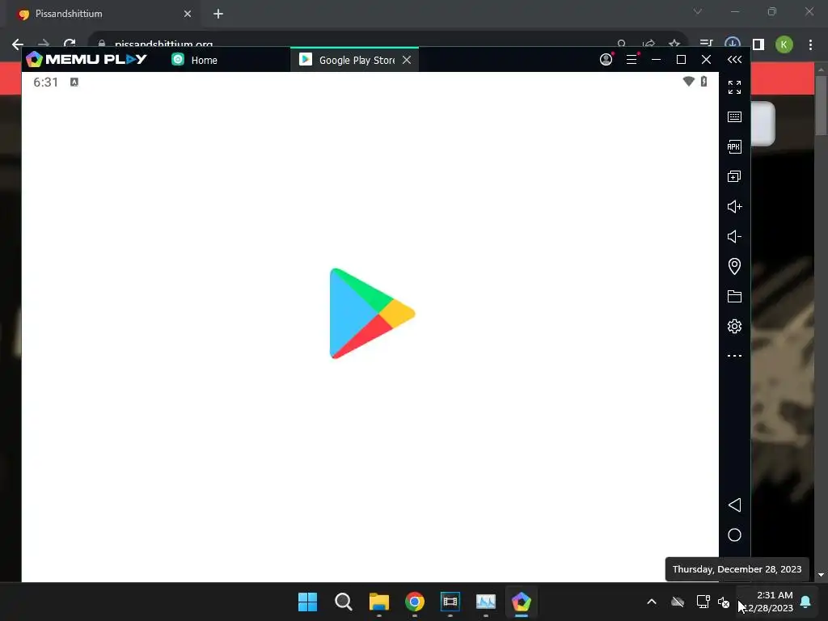Click the Android battery status icon
The image size is (828, 621).
[x=703, y=82]
